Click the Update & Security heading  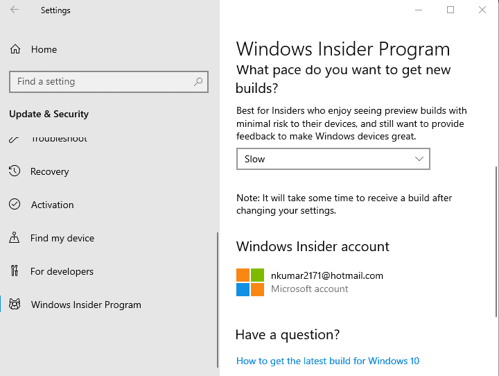(x=49, y=114)
